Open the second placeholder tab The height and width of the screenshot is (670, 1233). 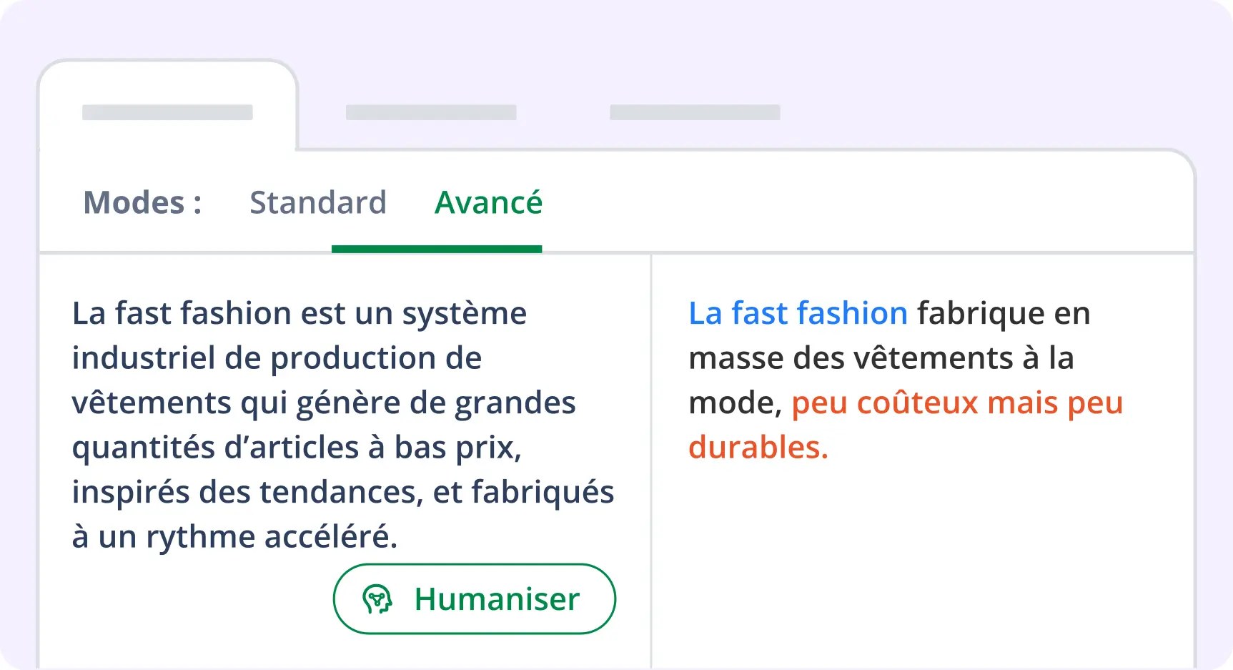pos(431,112)
